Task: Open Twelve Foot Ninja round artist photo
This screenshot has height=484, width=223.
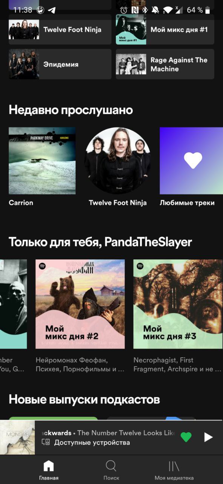Action: pos(118,161)
